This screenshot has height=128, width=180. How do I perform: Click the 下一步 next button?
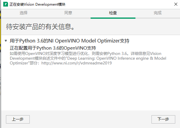pyautogui.click(x=163, y=119)
